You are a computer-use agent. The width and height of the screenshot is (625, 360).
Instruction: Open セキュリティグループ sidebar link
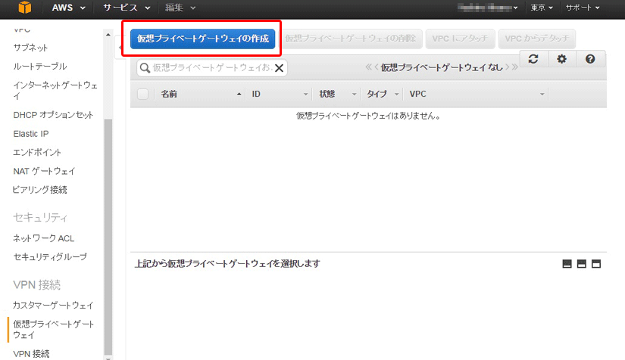pos(50,257)
